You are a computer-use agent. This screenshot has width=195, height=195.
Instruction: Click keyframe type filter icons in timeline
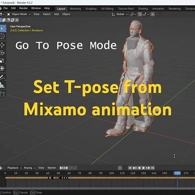point(64,168)
